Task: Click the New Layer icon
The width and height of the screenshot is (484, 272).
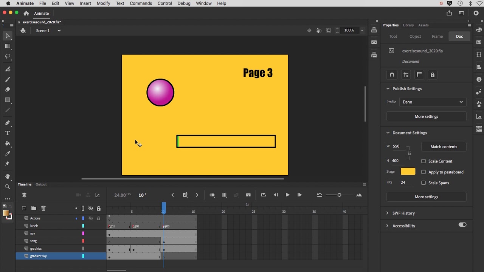Action: [24, 208]
